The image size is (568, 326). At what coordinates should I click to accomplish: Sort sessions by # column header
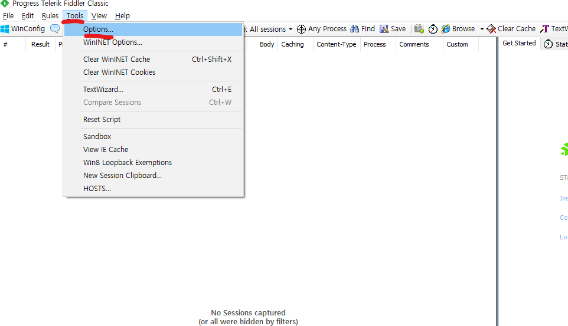[12, 44]
